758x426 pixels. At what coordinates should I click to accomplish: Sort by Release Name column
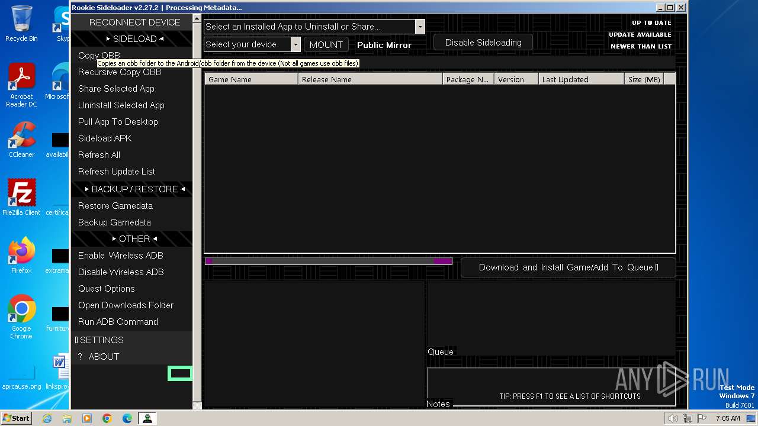[x=370, y=79]
